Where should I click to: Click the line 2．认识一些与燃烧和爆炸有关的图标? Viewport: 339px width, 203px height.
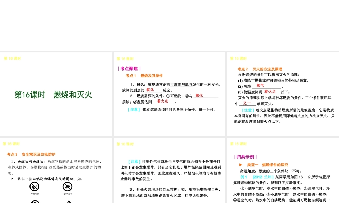[46, 179]
